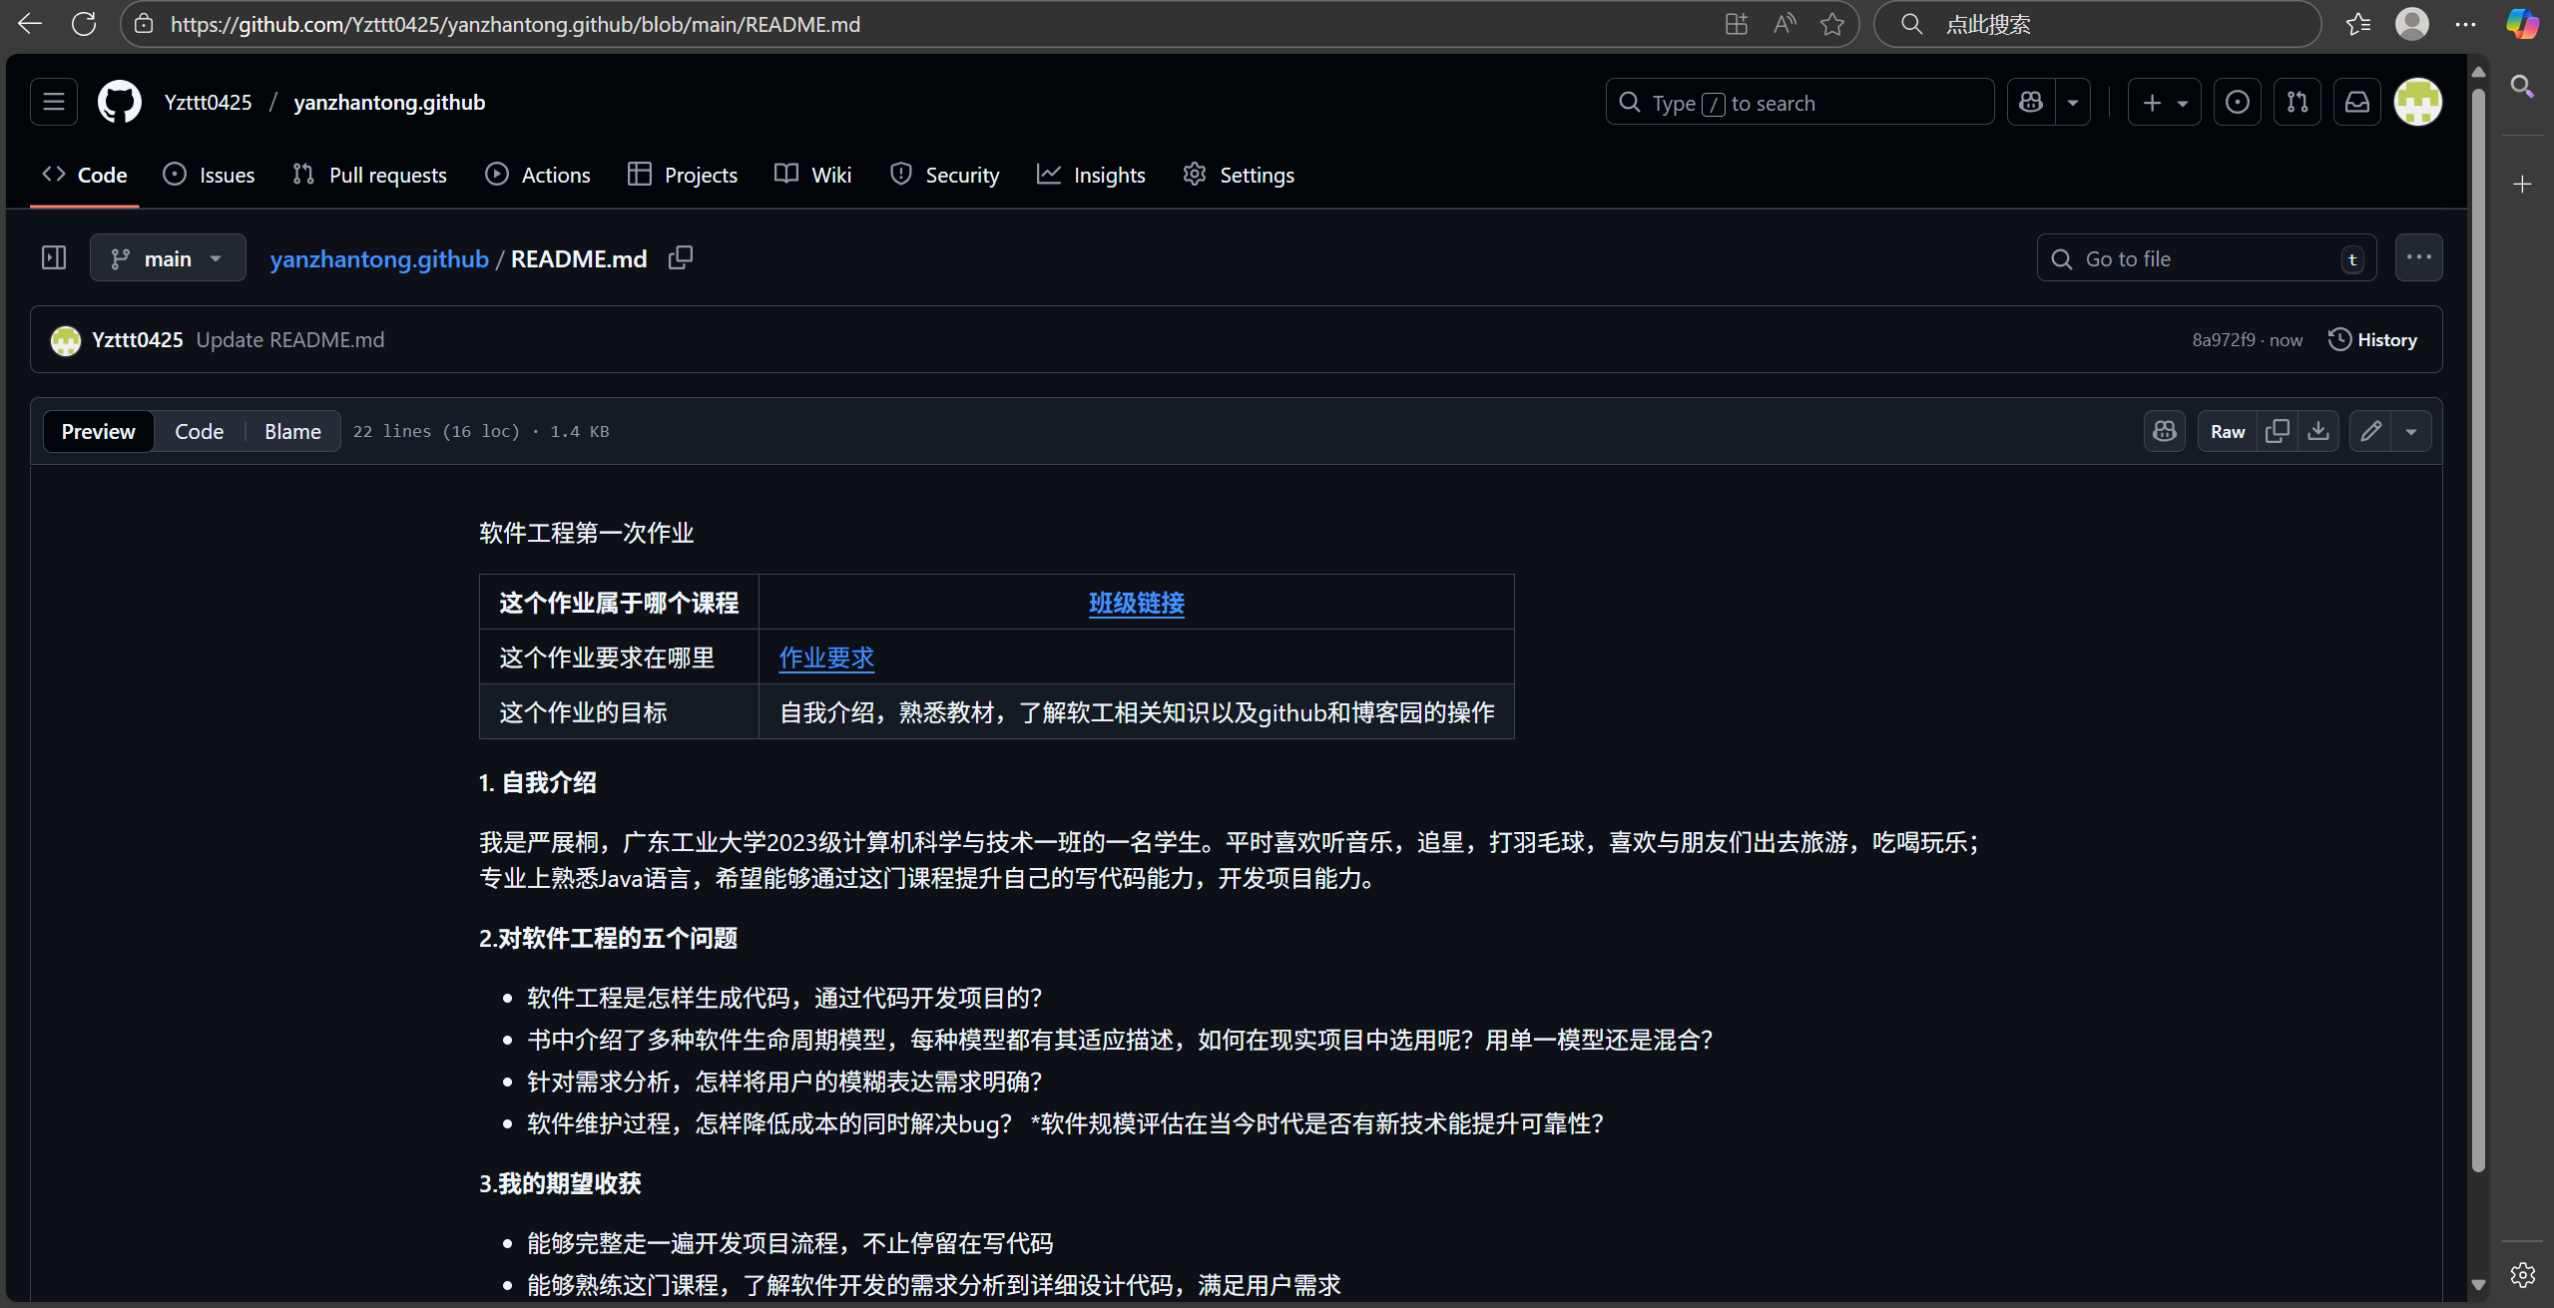Download the raw file
This screenshot has height=1308, width=2554.
tap(2318, 431)
